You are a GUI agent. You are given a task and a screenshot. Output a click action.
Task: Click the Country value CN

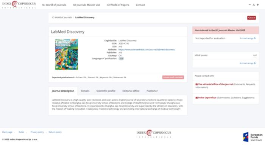pyautogui.click(x=120, y=55)
